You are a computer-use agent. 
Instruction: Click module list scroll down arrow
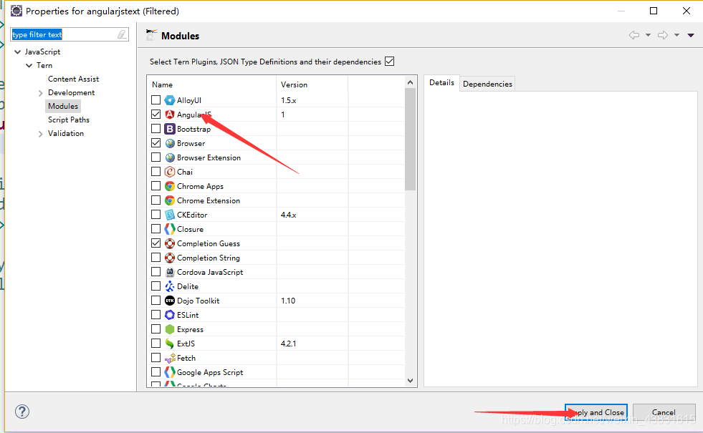coord(410,381)
